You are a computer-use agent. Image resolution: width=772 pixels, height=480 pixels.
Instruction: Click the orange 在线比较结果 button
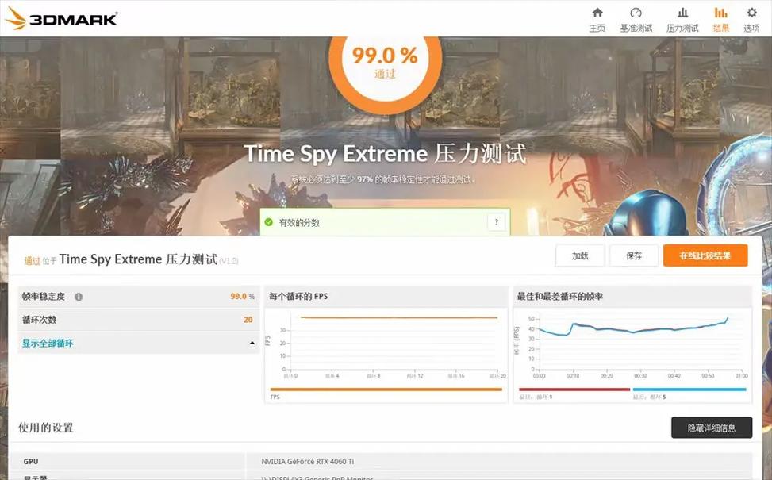[x=705, y=255]
